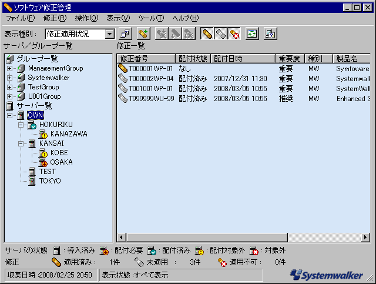Click the OSAKA server download-needed icon

(x=43, y=162)
